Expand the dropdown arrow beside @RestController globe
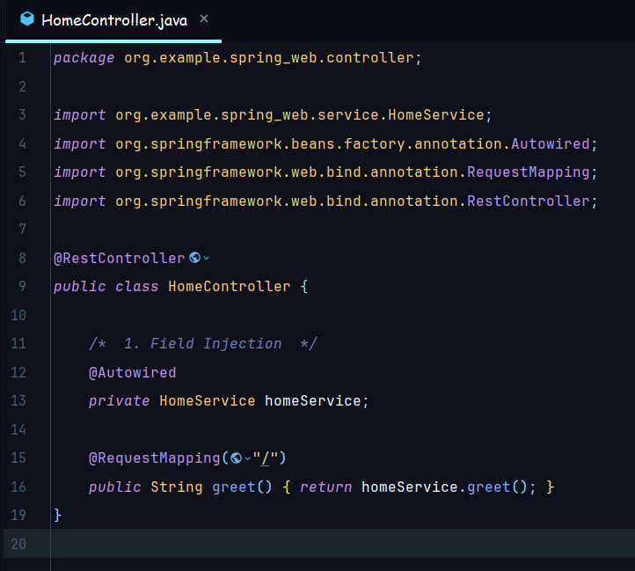 coord(206,258)
